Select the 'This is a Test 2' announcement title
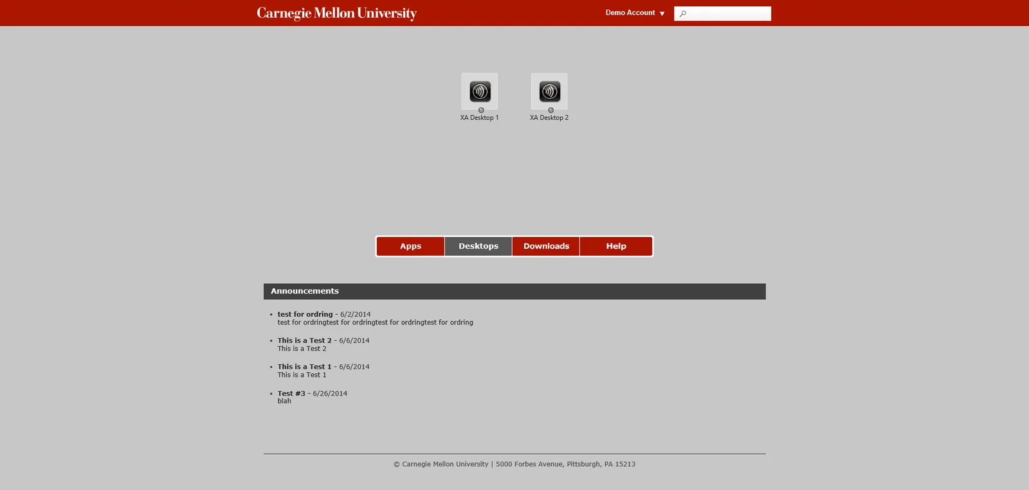 coord(304,341)
